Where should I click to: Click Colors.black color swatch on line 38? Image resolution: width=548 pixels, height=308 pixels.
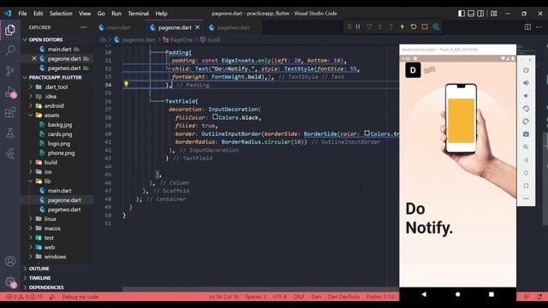tap(215, 117)
